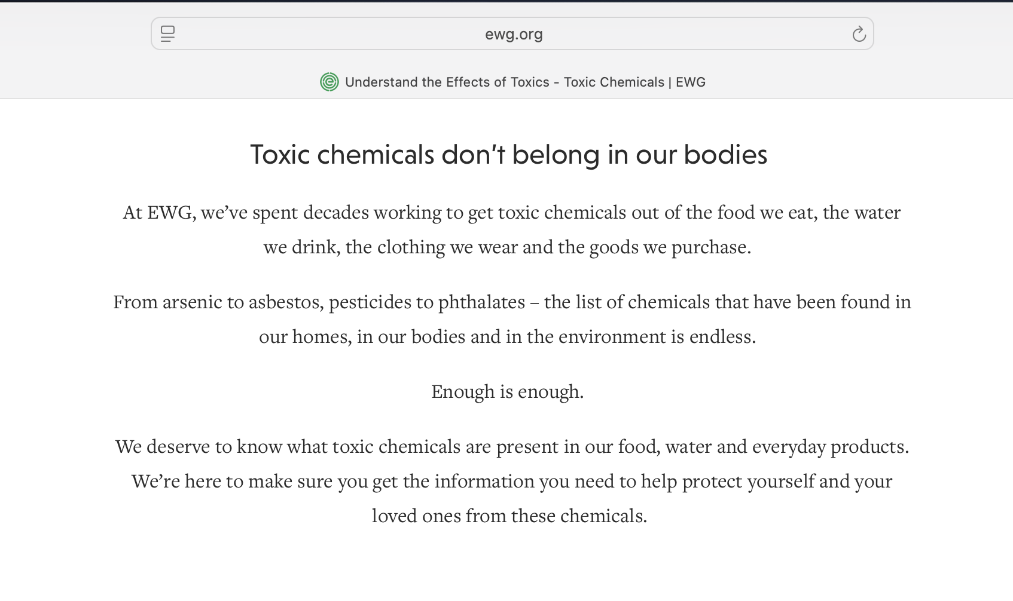Select the 'Understand the Effects of Toxics' tab
This screenshot has height=601, width=1013.
(512, 82)
